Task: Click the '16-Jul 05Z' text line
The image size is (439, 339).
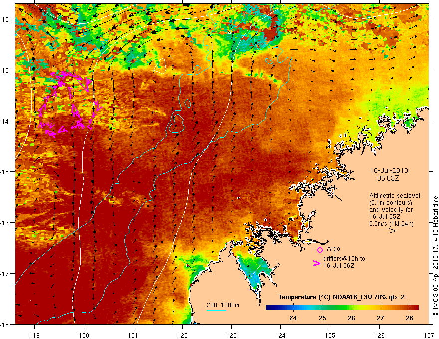Action: click(385, 217)
